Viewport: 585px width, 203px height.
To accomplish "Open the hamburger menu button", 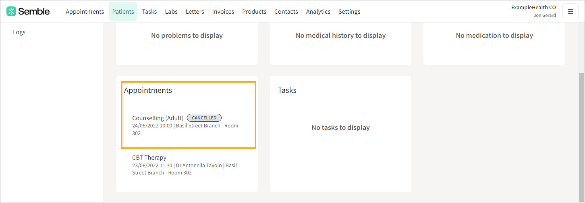I will [x=570, y=12].
